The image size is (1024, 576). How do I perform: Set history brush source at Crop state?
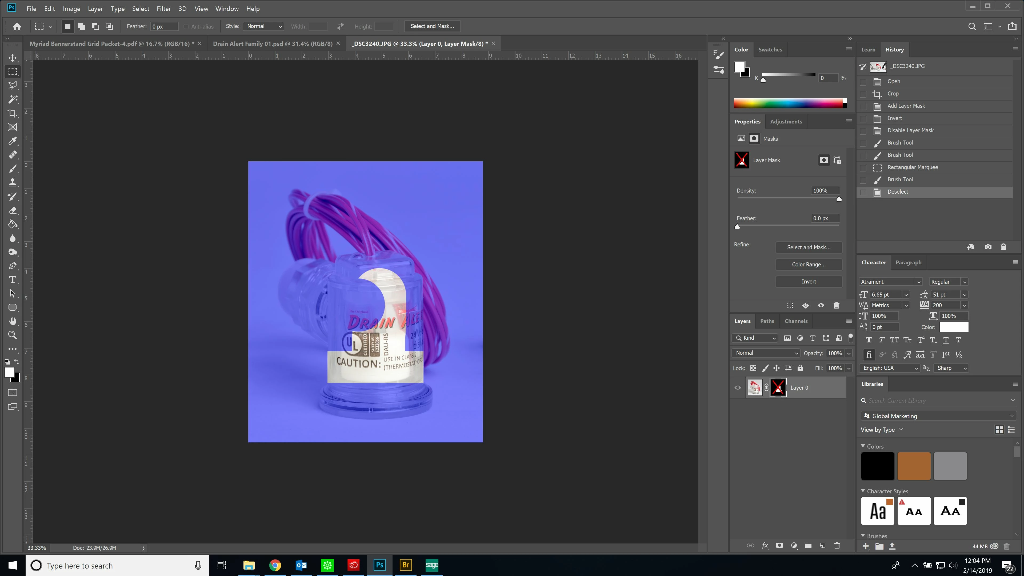click(x=863, y=94)
